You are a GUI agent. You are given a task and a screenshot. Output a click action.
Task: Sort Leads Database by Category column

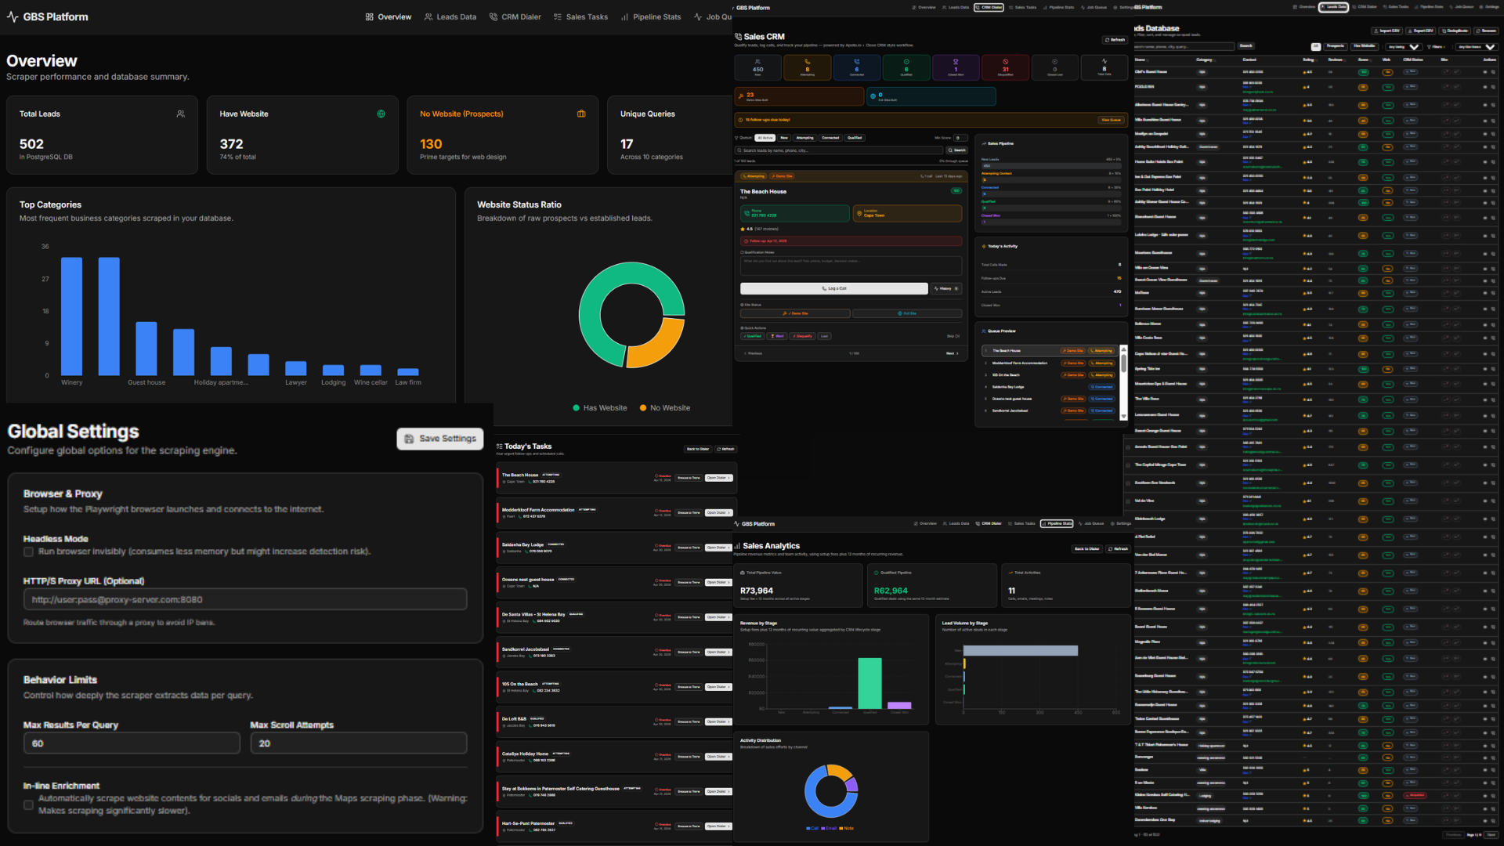1205,60
